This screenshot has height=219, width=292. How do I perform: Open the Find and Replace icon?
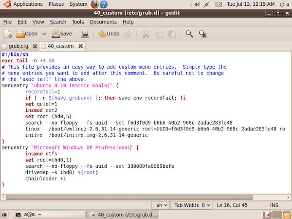point(202,34)
